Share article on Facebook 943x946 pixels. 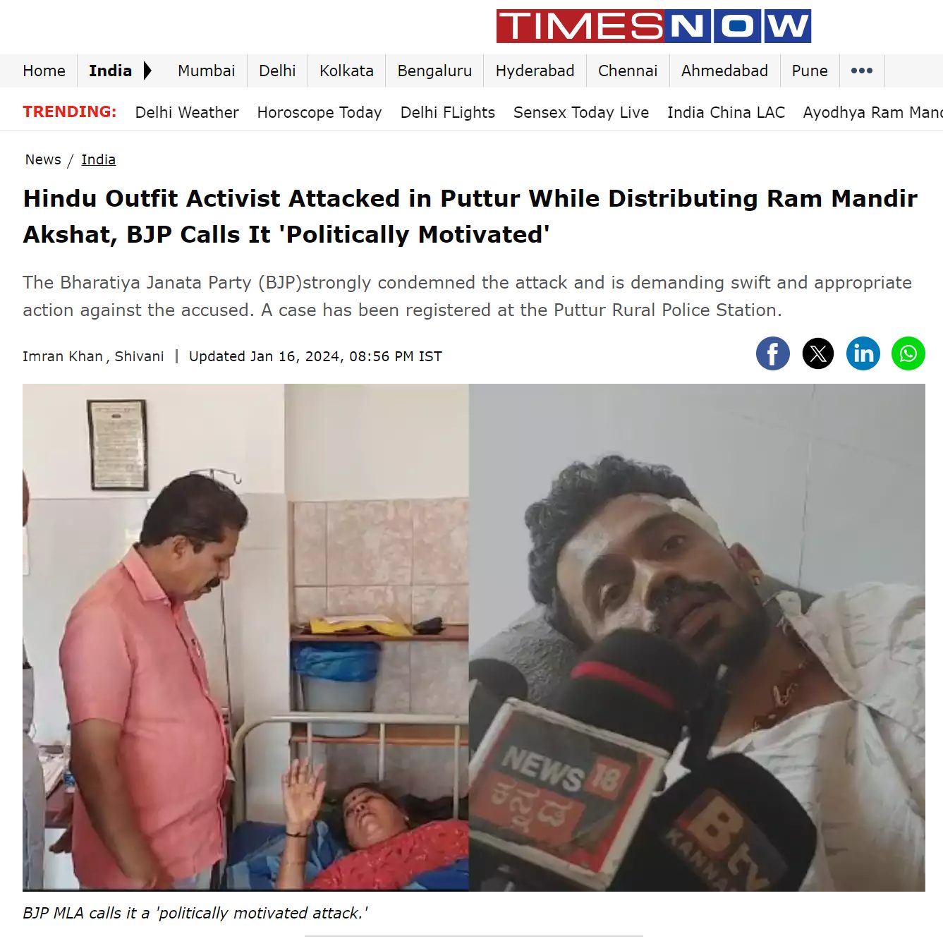[773, 353]
